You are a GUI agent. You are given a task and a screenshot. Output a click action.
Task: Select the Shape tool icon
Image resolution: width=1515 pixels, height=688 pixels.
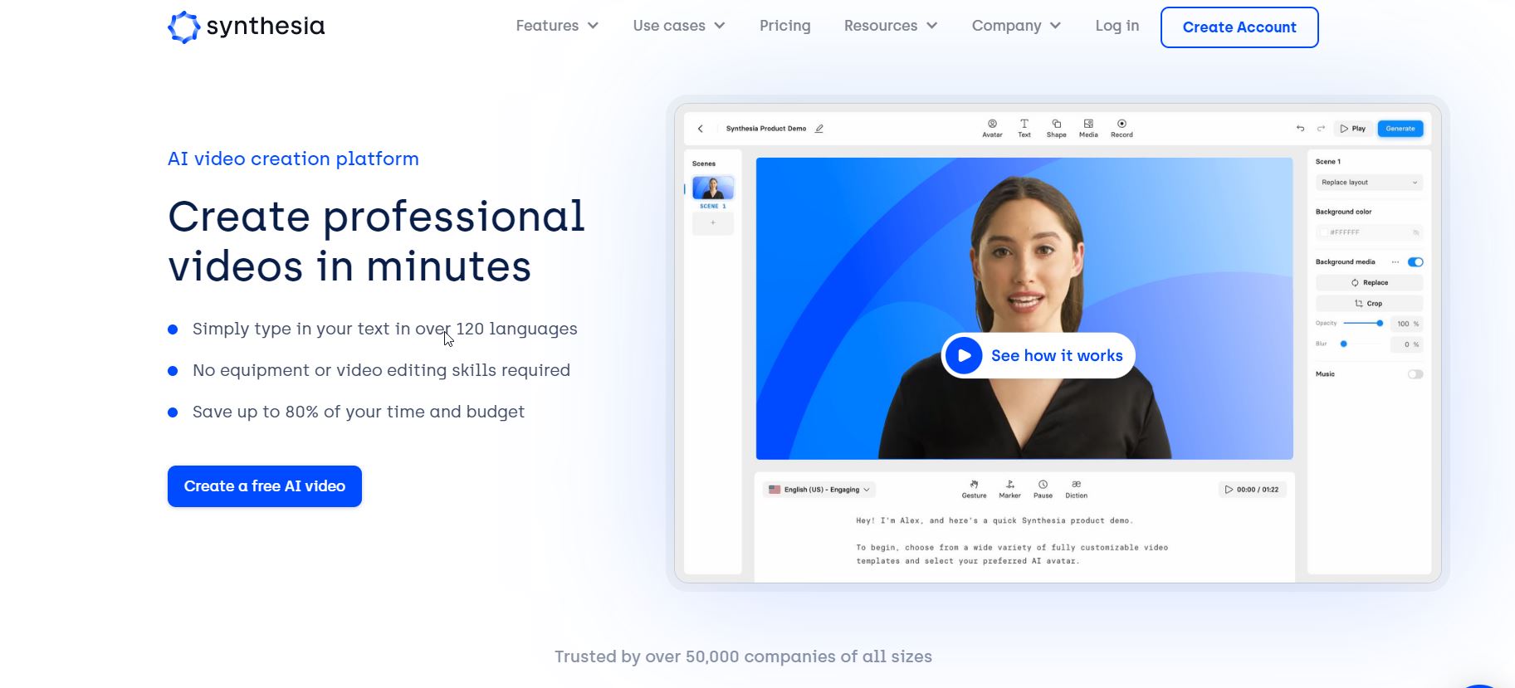[x=1056, y=124]
